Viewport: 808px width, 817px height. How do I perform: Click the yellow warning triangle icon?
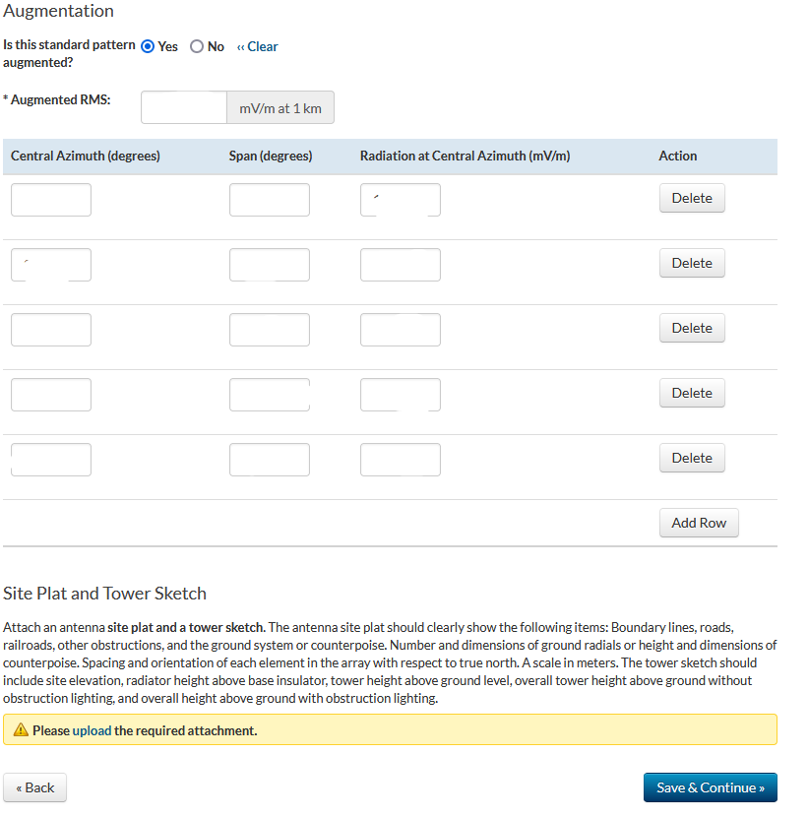21,730
